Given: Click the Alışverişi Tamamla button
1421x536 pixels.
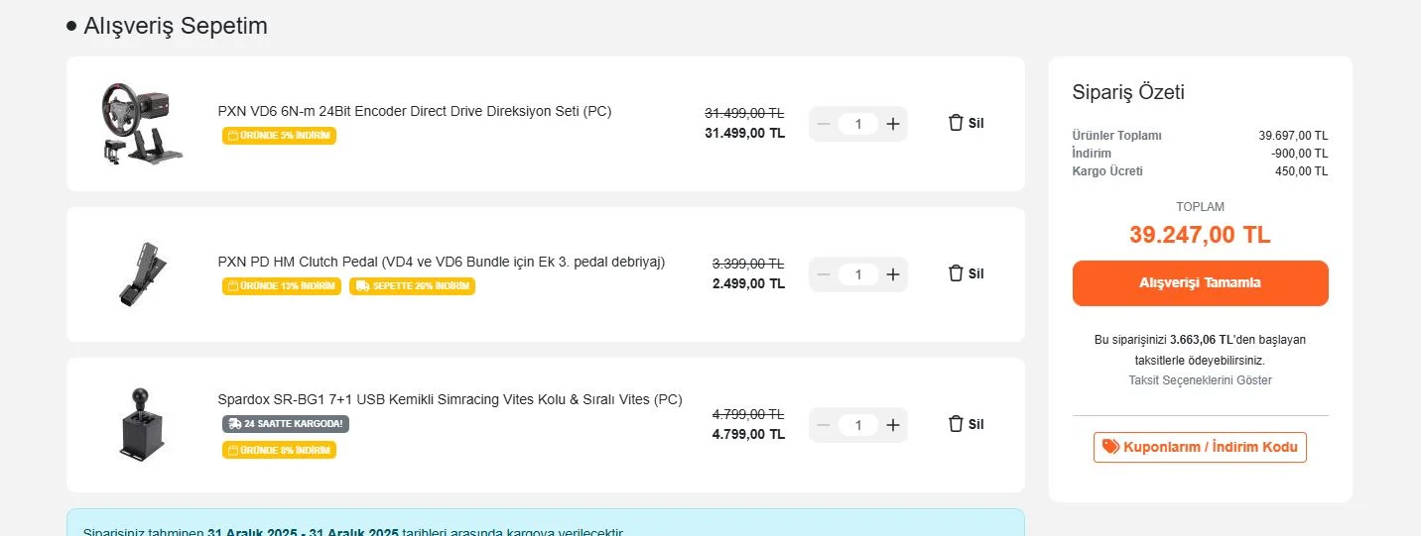Looking at the screenshot, I should coord(1200,283).
